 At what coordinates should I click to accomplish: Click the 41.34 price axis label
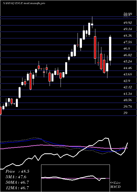point(128,94)
